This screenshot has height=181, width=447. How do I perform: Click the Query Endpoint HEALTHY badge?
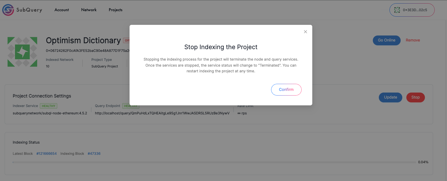point(131,106)
